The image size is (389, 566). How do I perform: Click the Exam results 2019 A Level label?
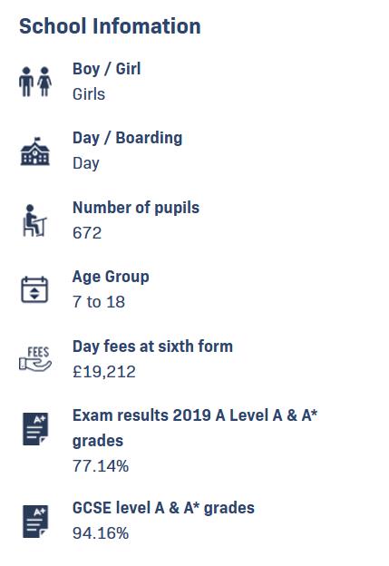coord(195,428)
